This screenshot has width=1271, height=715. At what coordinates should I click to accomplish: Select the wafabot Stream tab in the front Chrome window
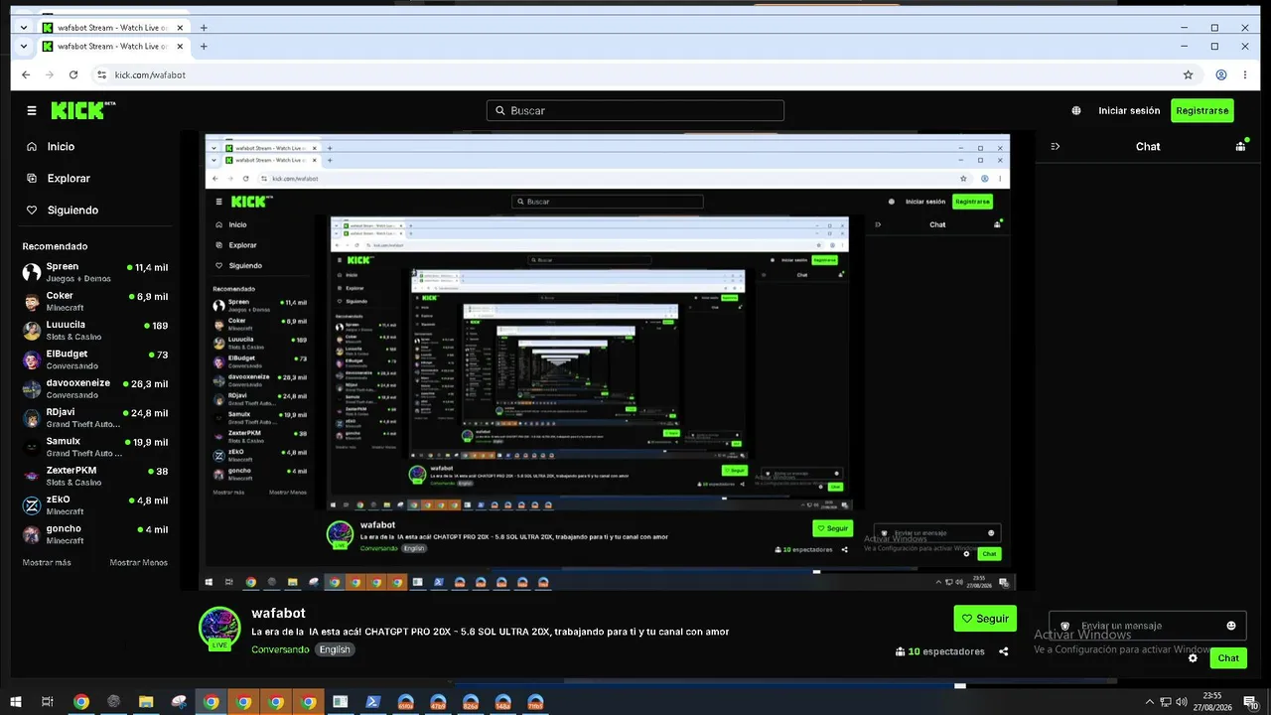click(111, 46)
